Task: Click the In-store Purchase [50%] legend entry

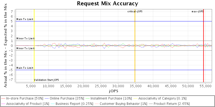Action: [x=24, y=98]
